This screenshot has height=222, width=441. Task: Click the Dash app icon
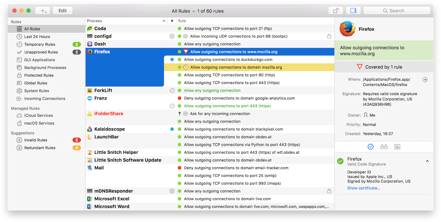pyautogui.click(x=90, y=44)
